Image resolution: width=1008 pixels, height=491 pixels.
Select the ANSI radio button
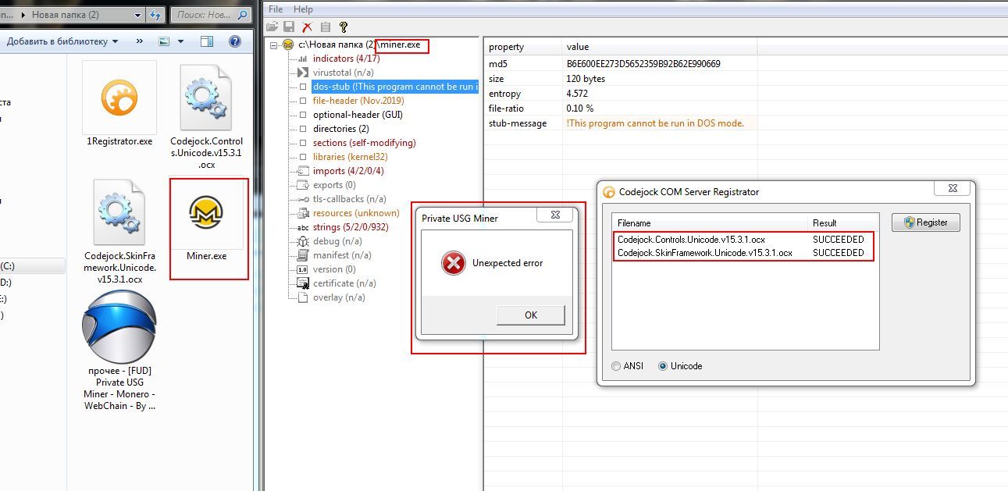coord(617,366)
